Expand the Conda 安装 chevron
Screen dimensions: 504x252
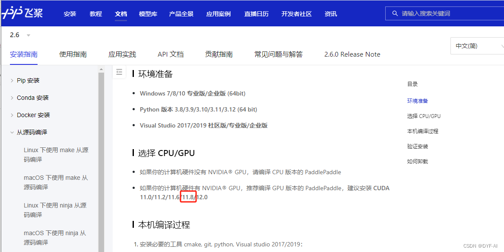point(12,98)
